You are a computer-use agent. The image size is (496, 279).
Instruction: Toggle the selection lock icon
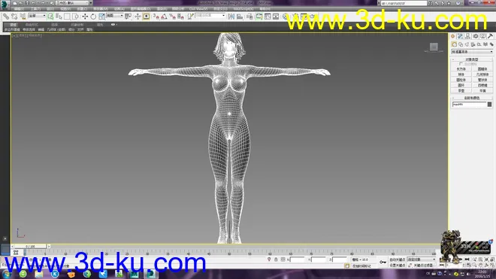[x=276, y=259]
